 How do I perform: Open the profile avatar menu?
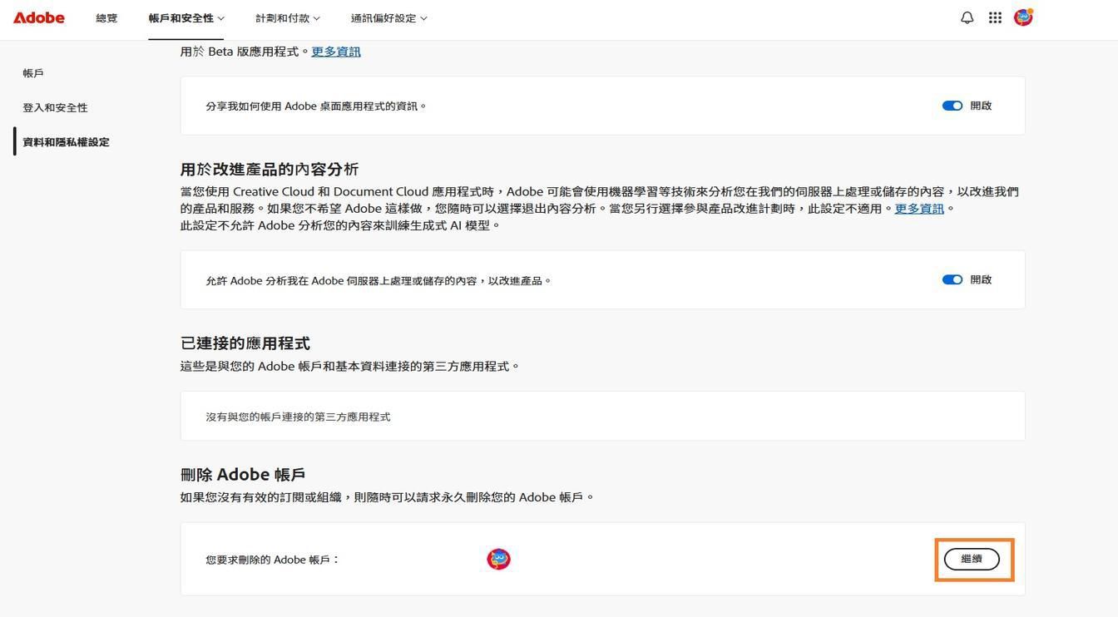tap(1022, 16)
